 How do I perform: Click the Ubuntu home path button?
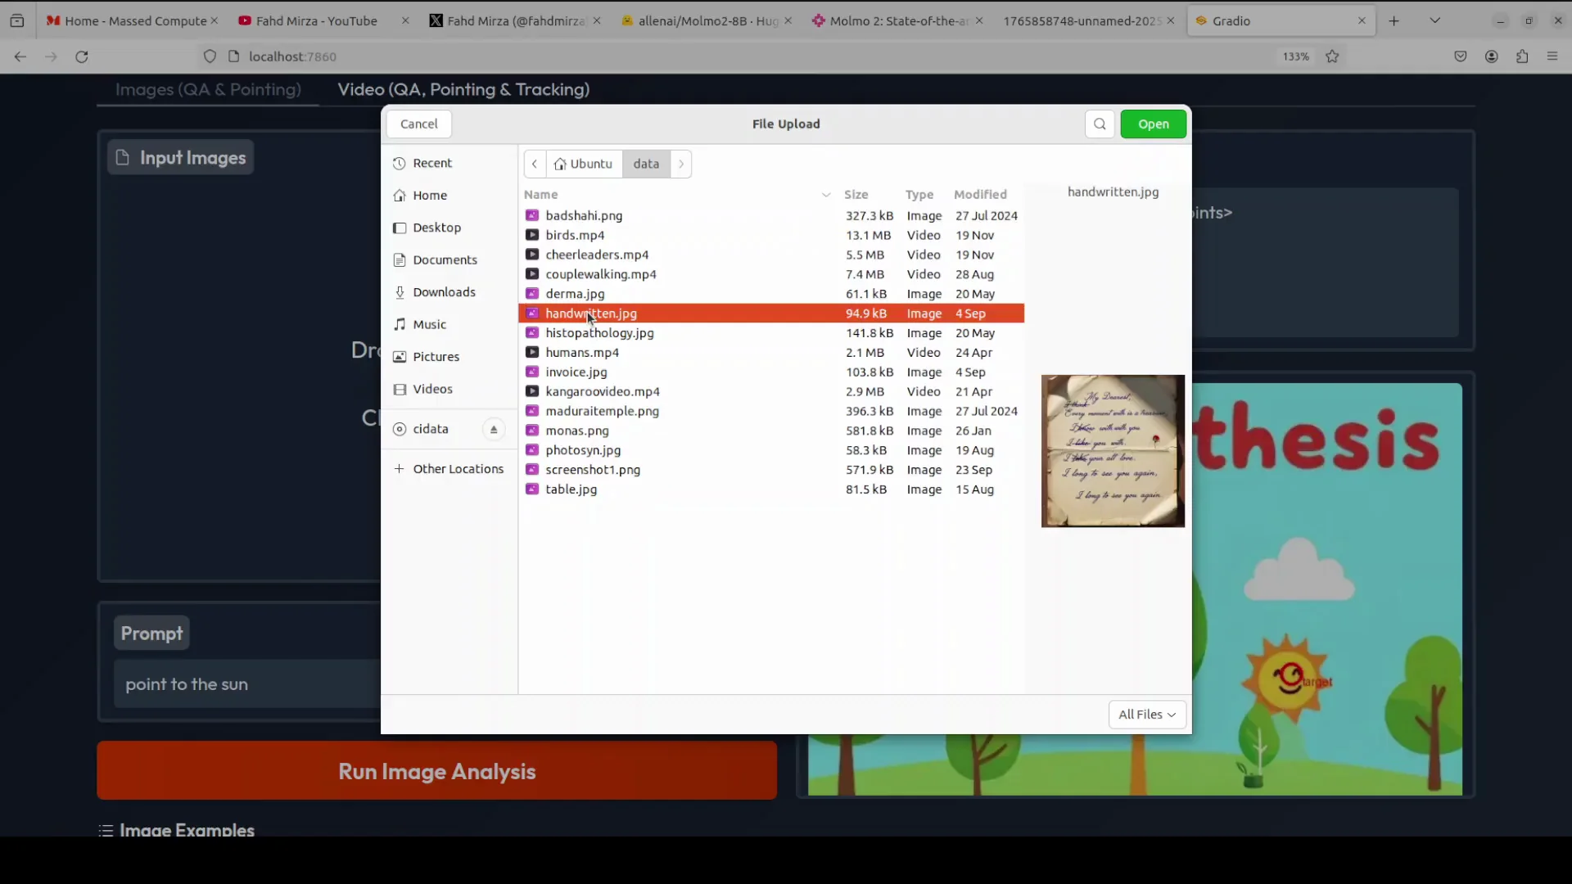[583, 164]
